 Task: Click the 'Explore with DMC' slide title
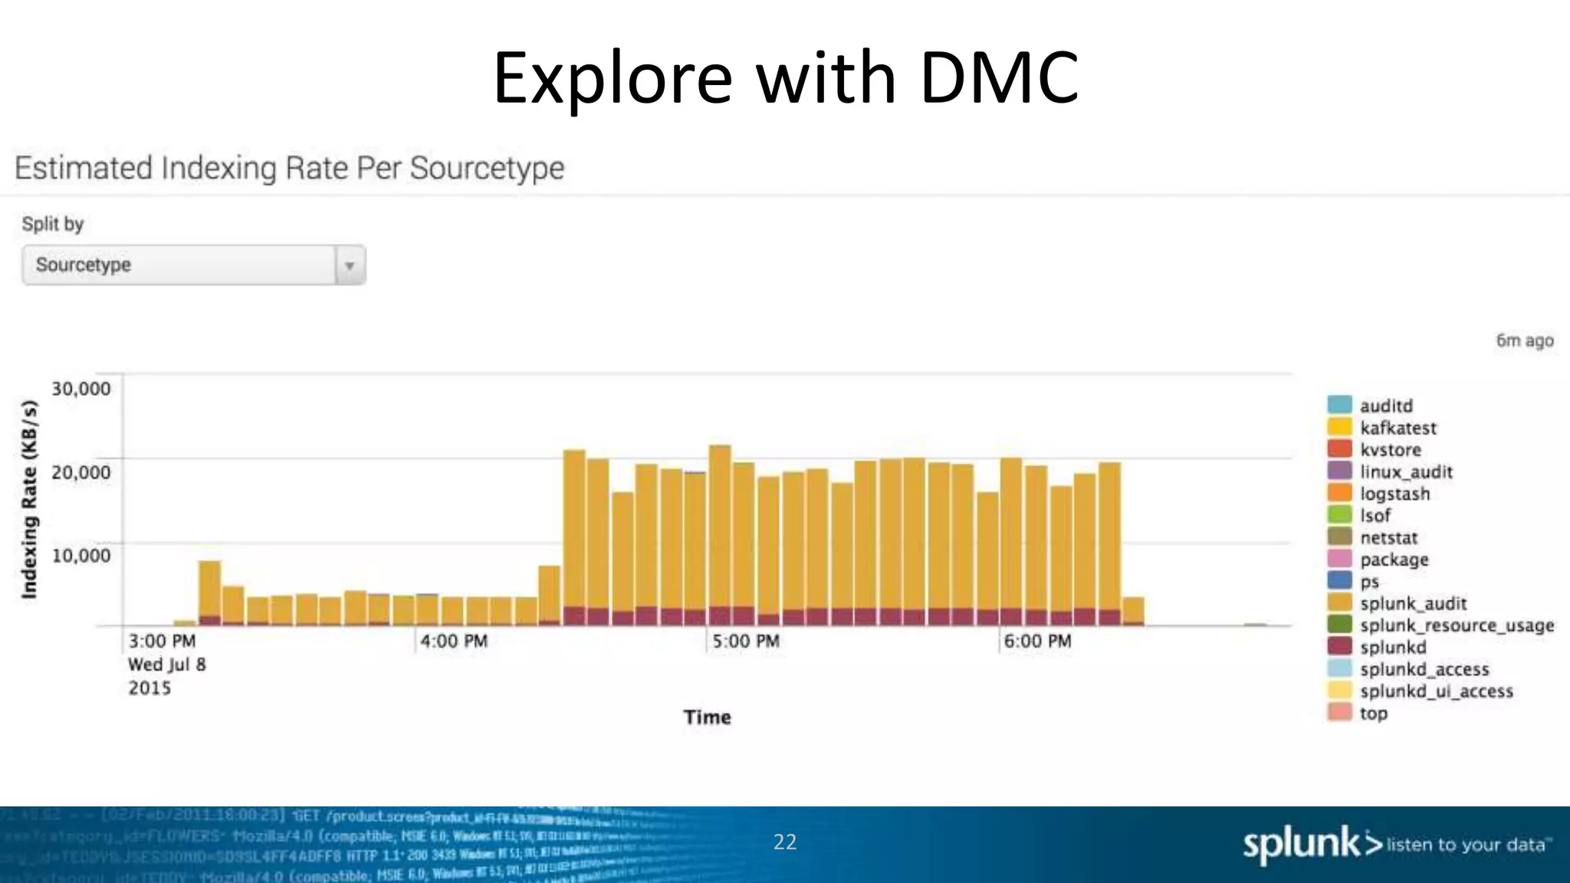coord(786,77)
